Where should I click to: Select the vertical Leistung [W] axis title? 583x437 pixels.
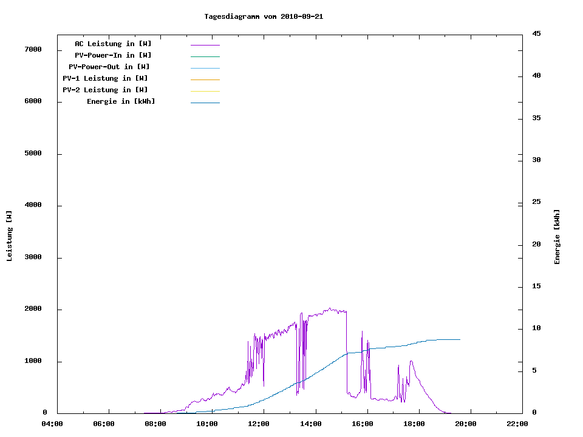tap(9, 236)
